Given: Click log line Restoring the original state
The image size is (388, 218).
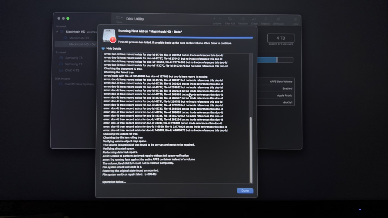Looking at the screenshot, I should tap(131, 170).
